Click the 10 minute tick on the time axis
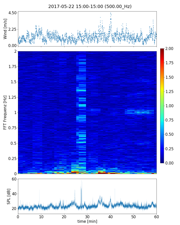 tap(41, 216)
